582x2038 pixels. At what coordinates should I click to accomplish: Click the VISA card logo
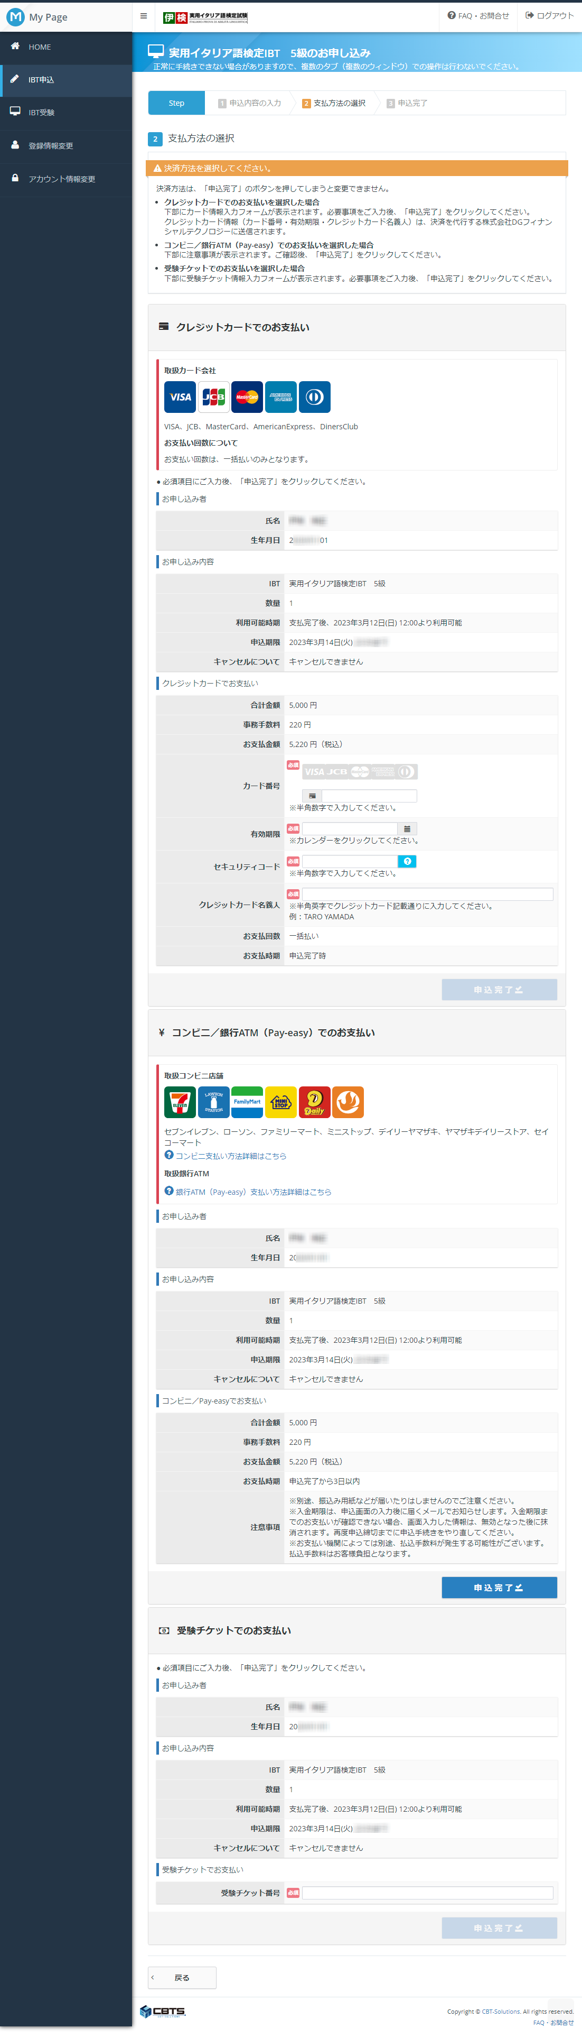[x=180, y=397]
